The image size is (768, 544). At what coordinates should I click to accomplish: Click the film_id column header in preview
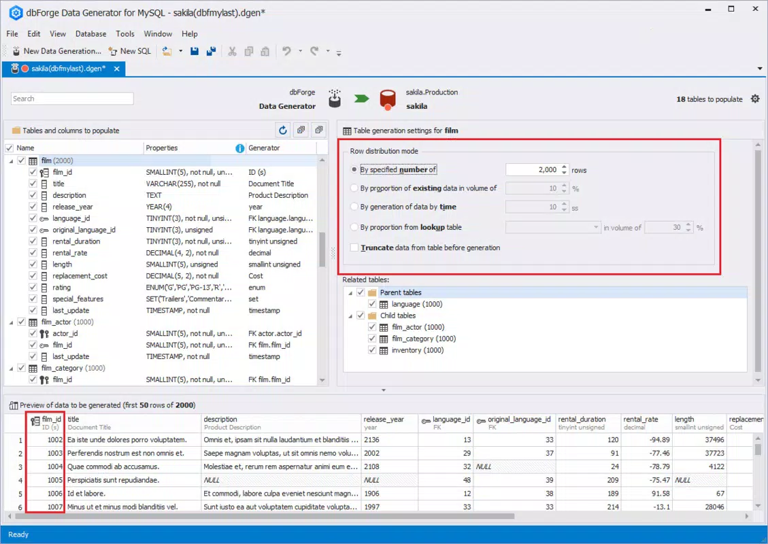46,423
